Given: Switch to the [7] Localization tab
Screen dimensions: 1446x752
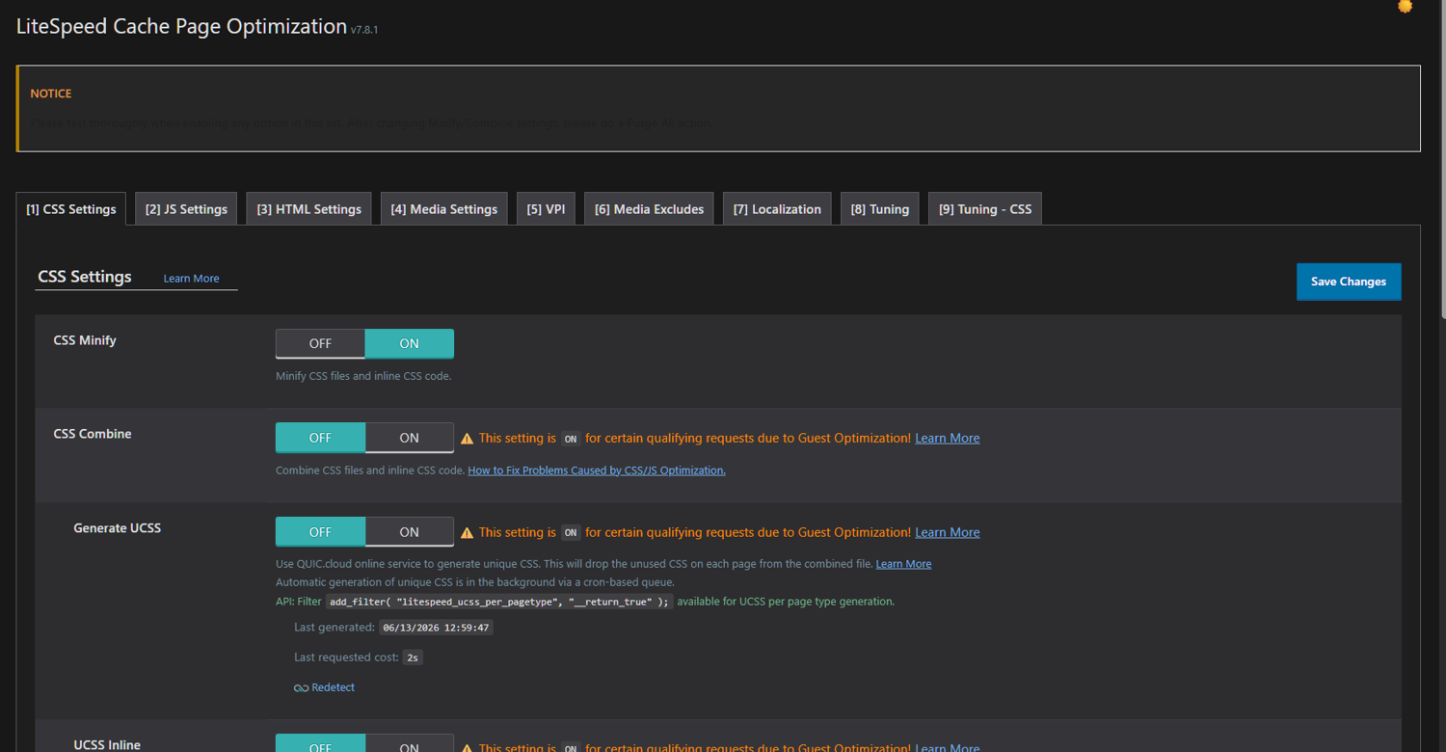Looking at the screenshot, I should pos(777,209).
